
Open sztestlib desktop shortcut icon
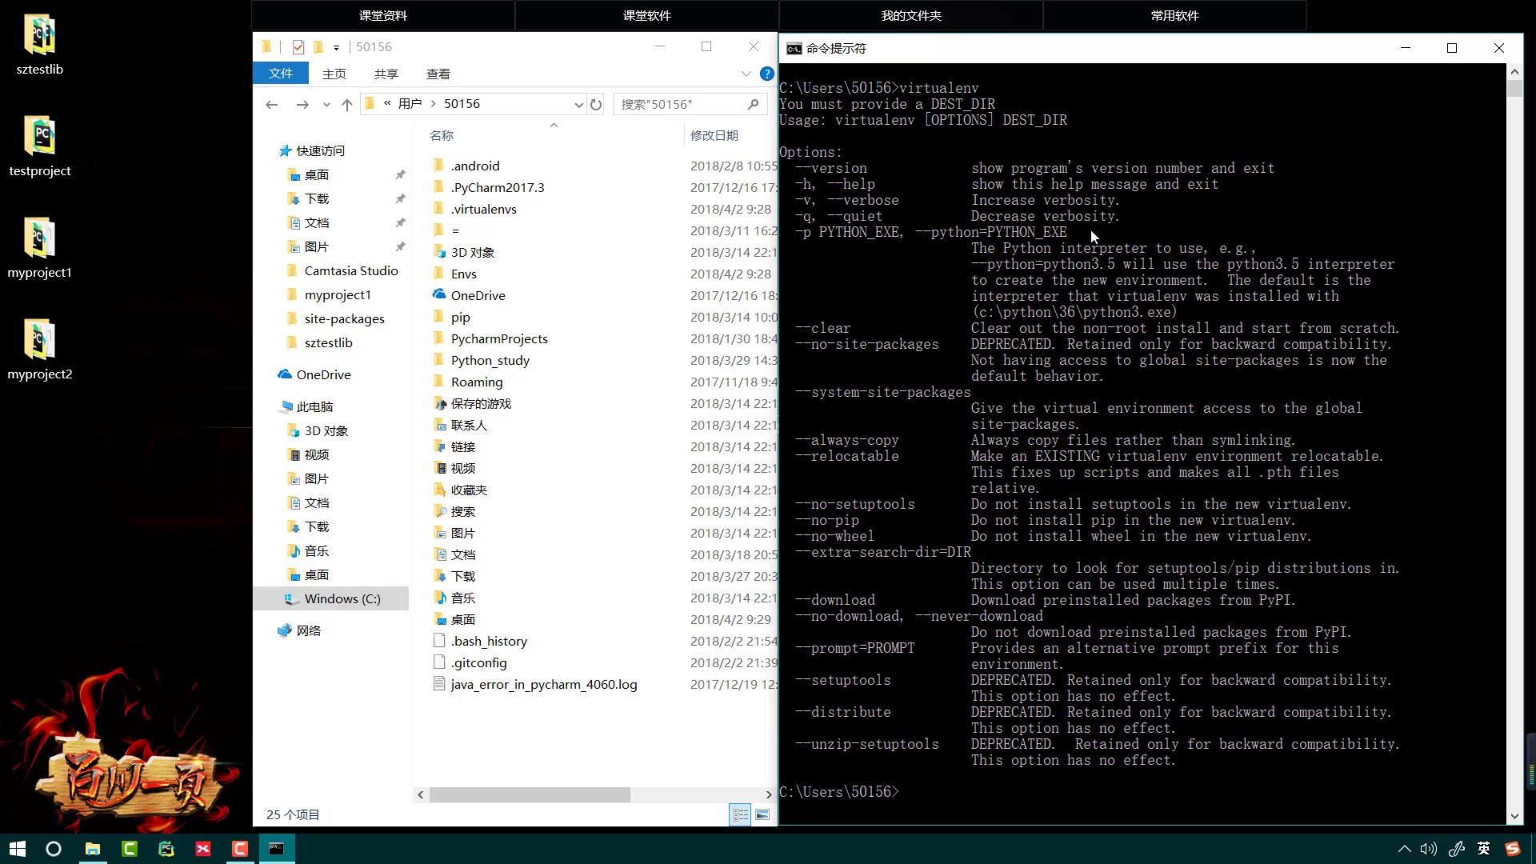(39, 35)
